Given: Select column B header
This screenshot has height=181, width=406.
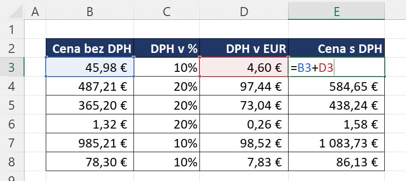Looking at the screenshot, I should pyautogui.click(x=90, y=11).
